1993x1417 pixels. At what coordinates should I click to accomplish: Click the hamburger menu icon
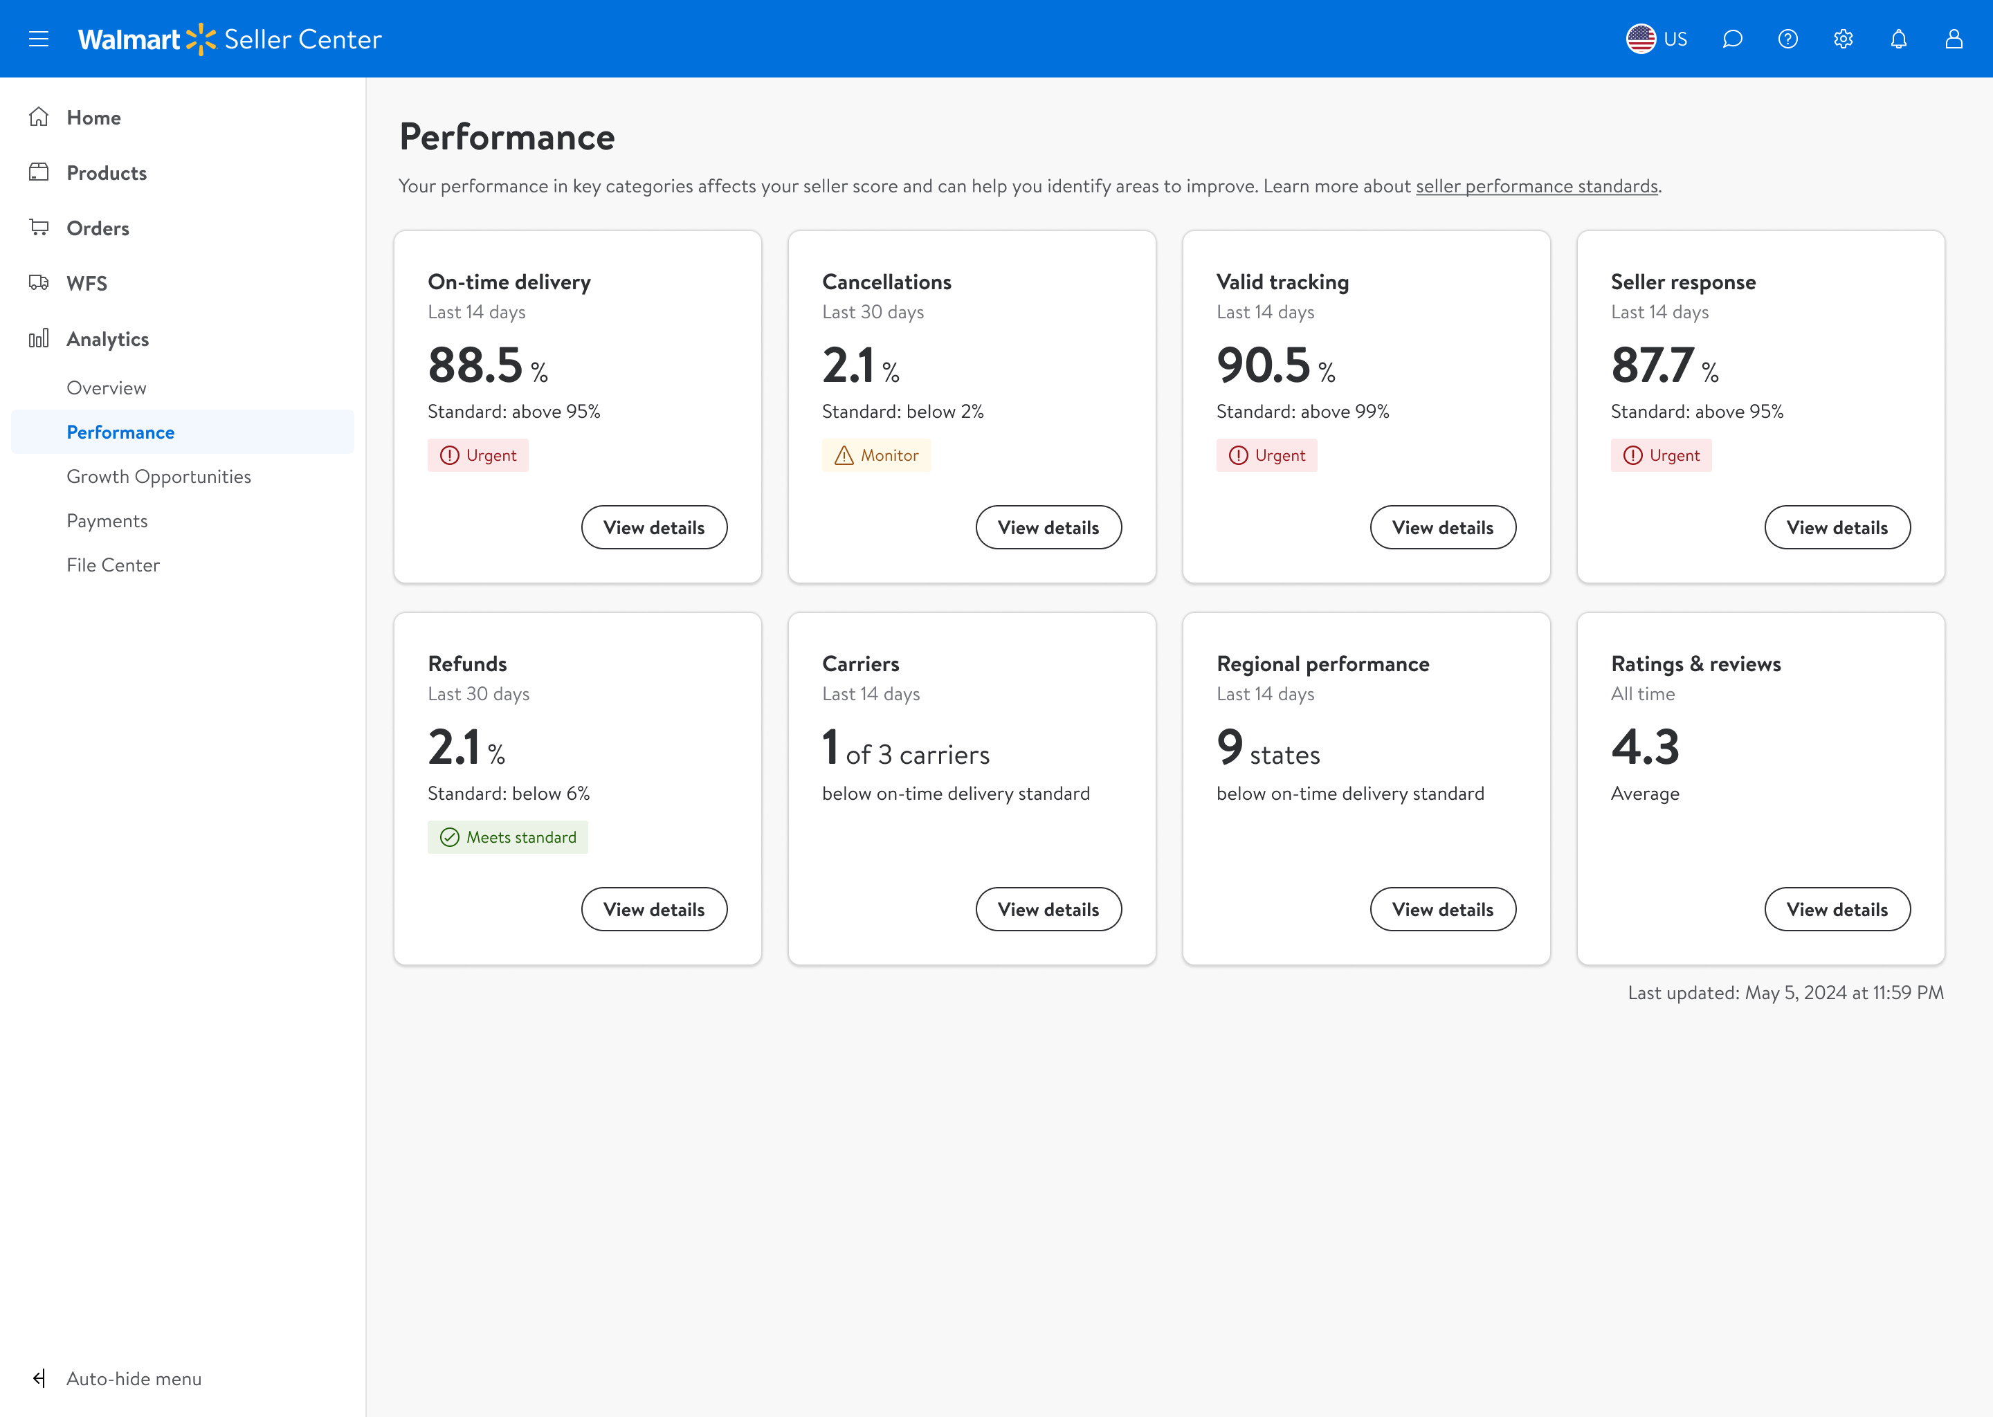(x=38, y=39)
